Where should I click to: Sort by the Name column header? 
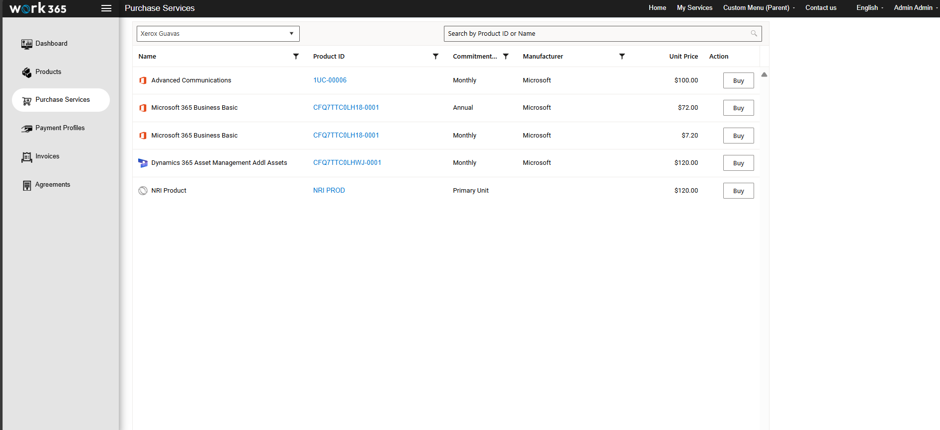[x=147, y=56]
